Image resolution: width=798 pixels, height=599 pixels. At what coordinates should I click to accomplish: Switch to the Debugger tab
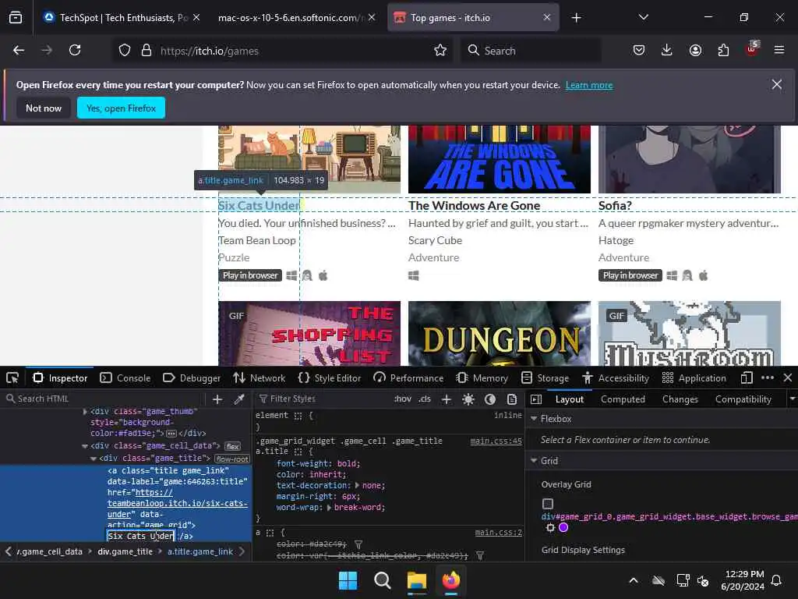pos(192,378)
